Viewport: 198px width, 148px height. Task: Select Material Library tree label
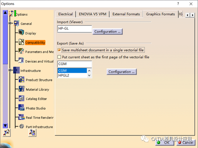pyautogui.click(x=38, y=90)
